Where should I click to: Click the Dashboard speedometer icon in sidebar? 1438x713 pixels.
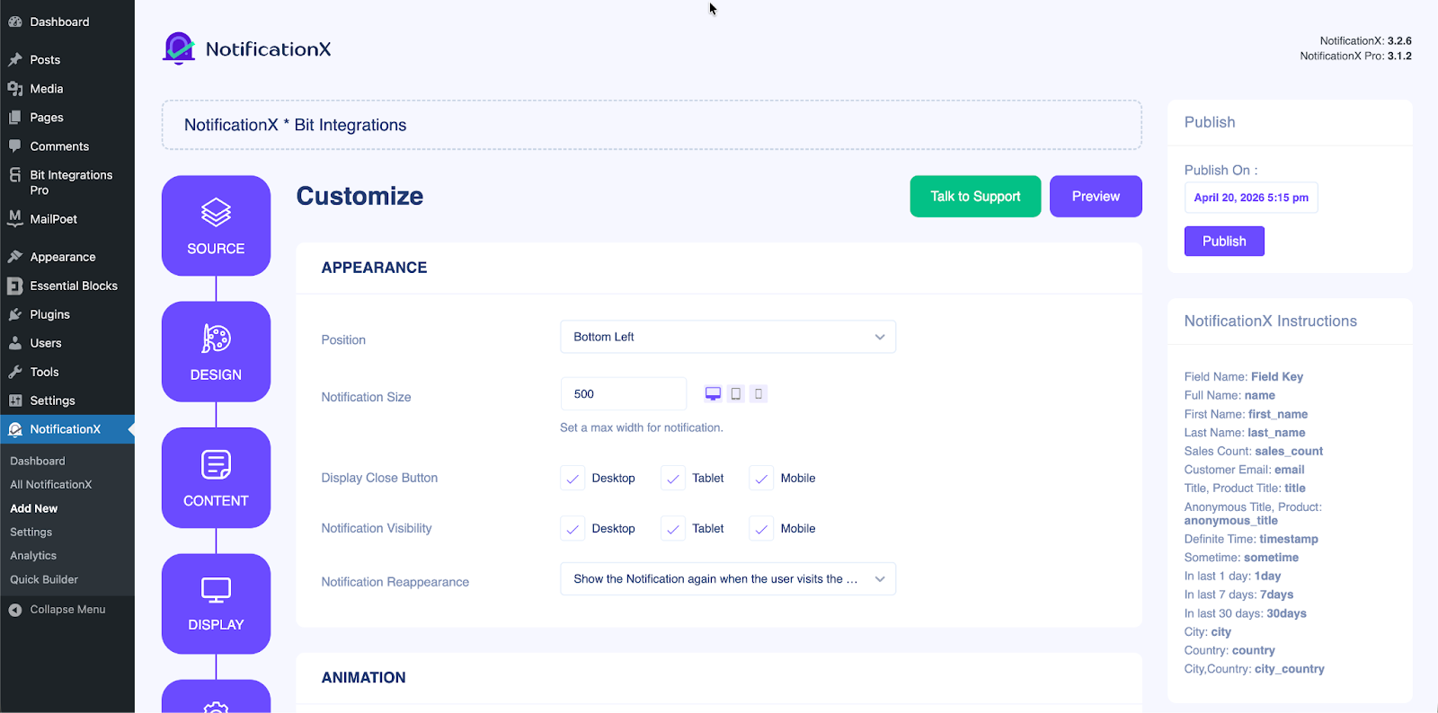[x=15, y=22]
